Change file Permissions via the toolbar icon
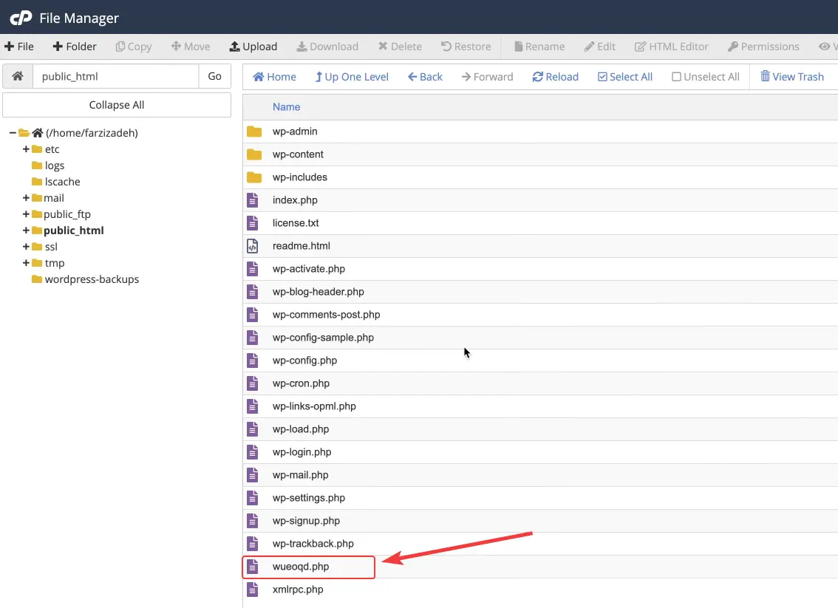838x608 pixels. point(763,46)
